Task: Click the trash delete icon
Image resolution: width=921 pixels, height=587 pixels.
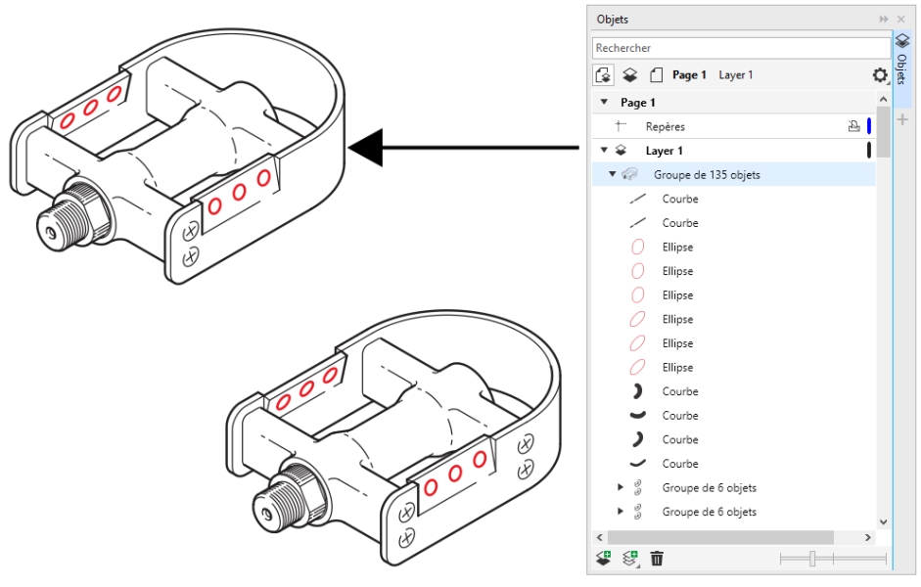Action: coord(657,559)
